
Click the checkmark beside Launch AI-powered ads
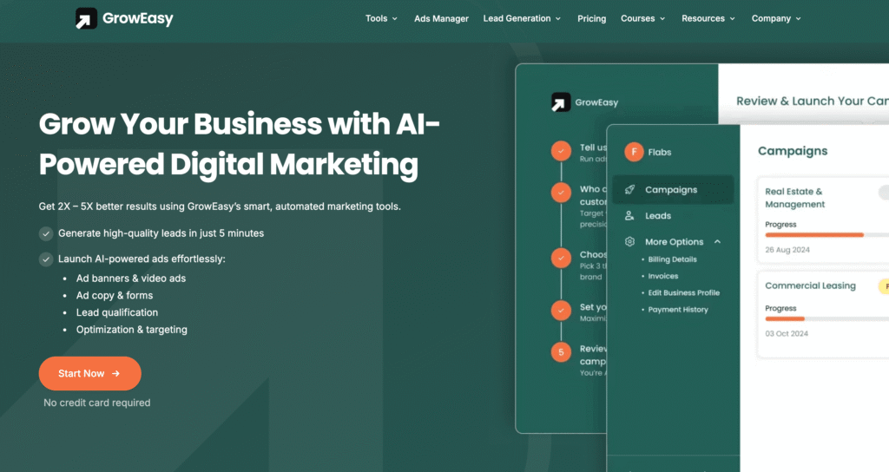[x=46, y=259]
